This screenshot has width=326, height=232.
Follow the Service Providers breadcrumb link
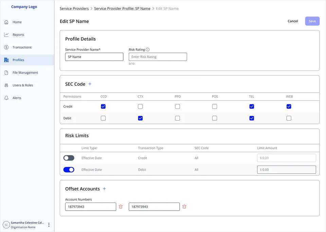(74, 8)
